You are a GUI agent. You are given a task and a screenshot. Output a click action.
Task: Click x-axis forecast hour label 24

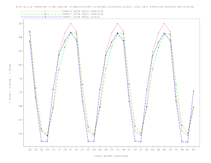point(76,150)
